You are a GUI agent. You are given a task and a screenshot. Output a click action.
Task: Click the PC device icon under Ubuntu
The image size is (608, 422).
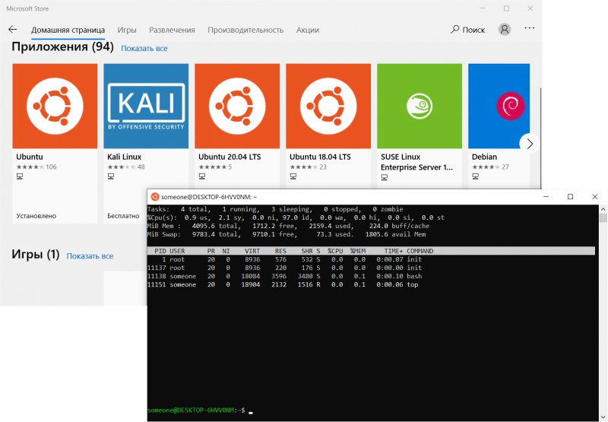[x=20, y=176]
